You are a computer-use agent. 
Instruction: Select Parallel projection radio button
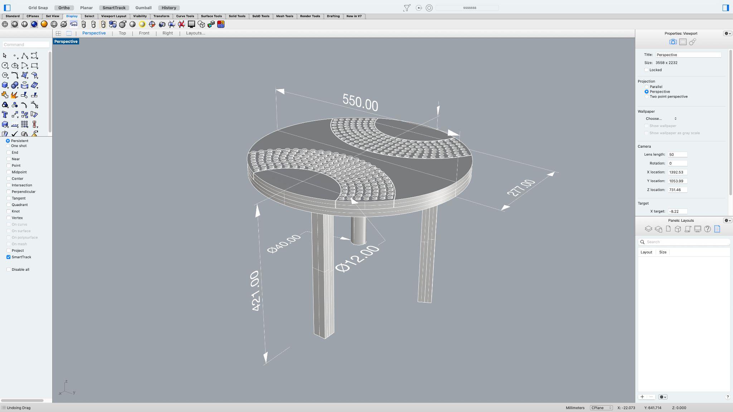(646, 87)
